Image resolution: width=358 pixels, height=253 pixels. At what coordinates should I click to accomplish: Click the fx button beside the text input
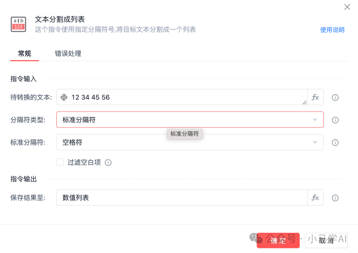(x=315, y=97)
